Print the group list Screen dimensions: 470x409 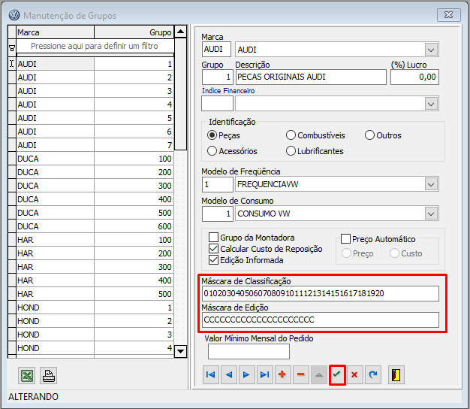49,375
